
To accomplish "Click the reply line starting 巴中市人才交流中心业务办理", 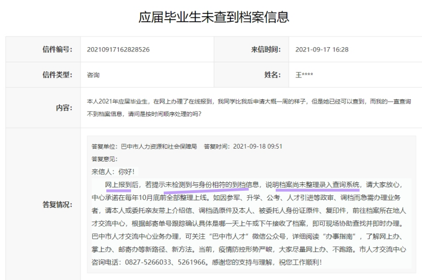I will click(x=247, y=236).
